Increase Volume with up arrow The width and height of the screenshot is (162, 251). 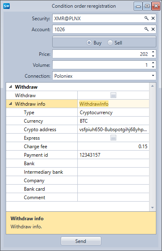[x=153, y=63]
